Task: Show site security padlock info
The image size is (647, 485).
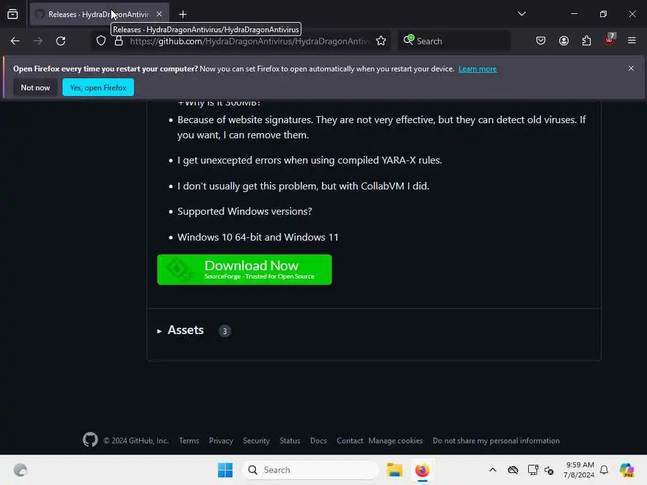Action: [119, 41]
